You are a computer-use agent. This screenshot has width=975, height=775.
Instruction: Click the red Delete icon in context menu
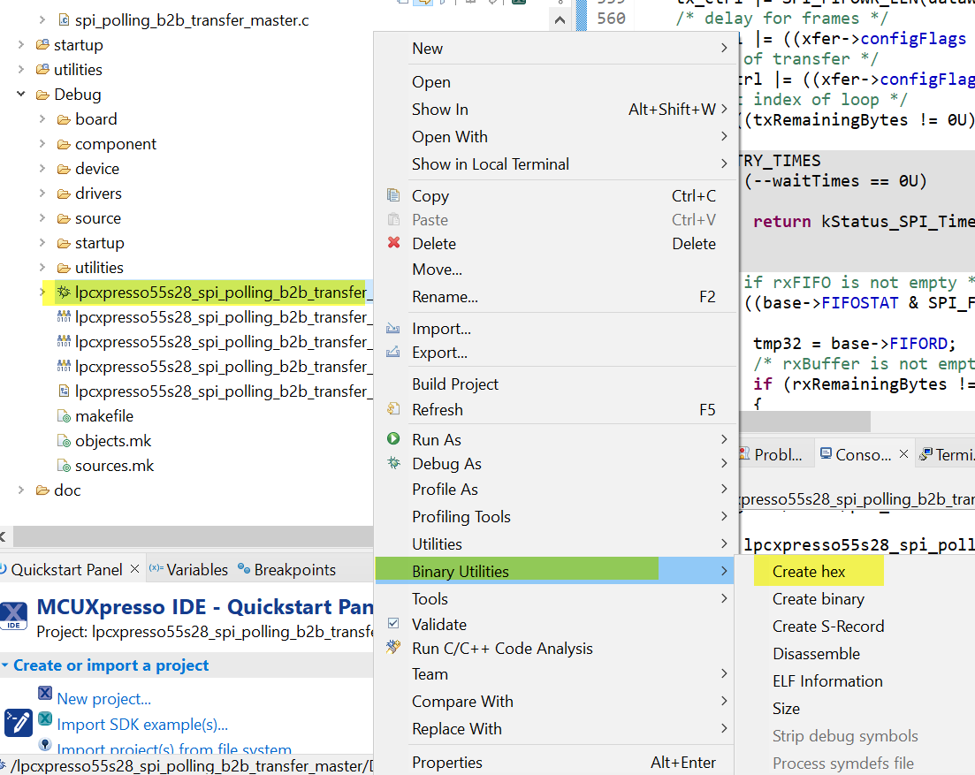click(392, 243)
